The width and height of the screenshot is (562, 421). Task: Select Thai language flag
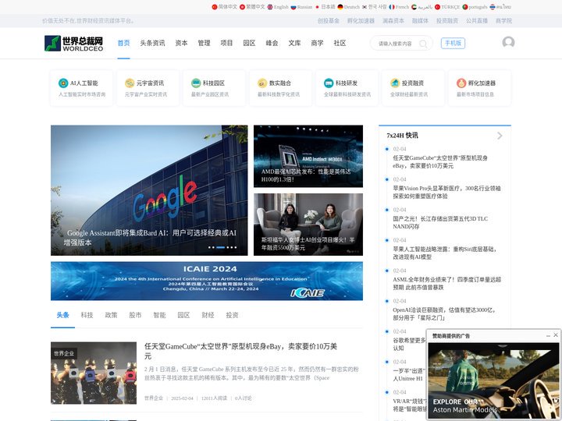point(500,7)
